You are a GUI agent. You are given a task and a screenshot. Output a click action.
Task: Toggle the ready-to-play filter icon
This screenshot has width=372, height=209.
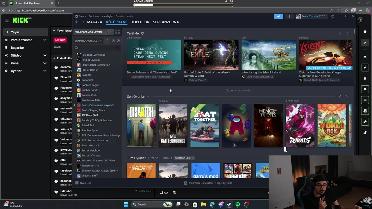pos(118,41)
